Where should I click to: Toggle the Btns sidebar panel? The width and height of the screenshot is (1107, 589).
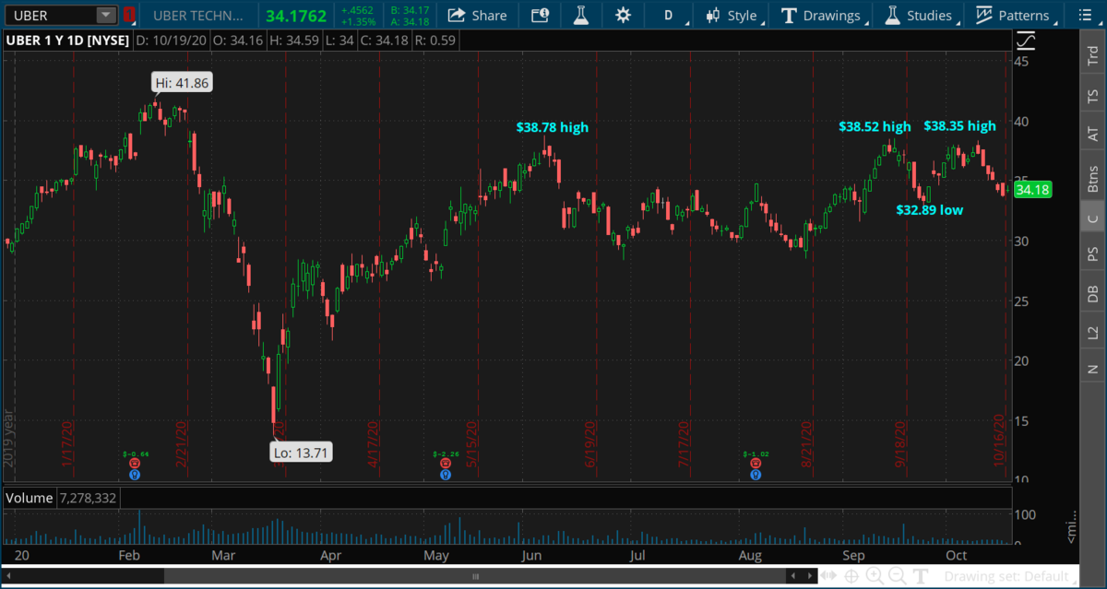tap(1093, 179)
